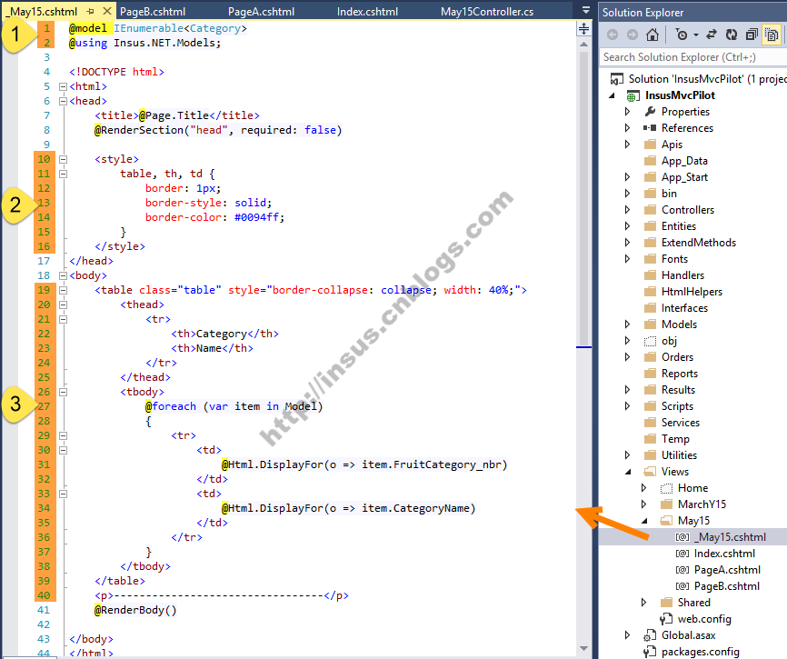Collapse the html element on line 5
The width and height of the screenshot is (787, 659).
[x=64, y=86]
